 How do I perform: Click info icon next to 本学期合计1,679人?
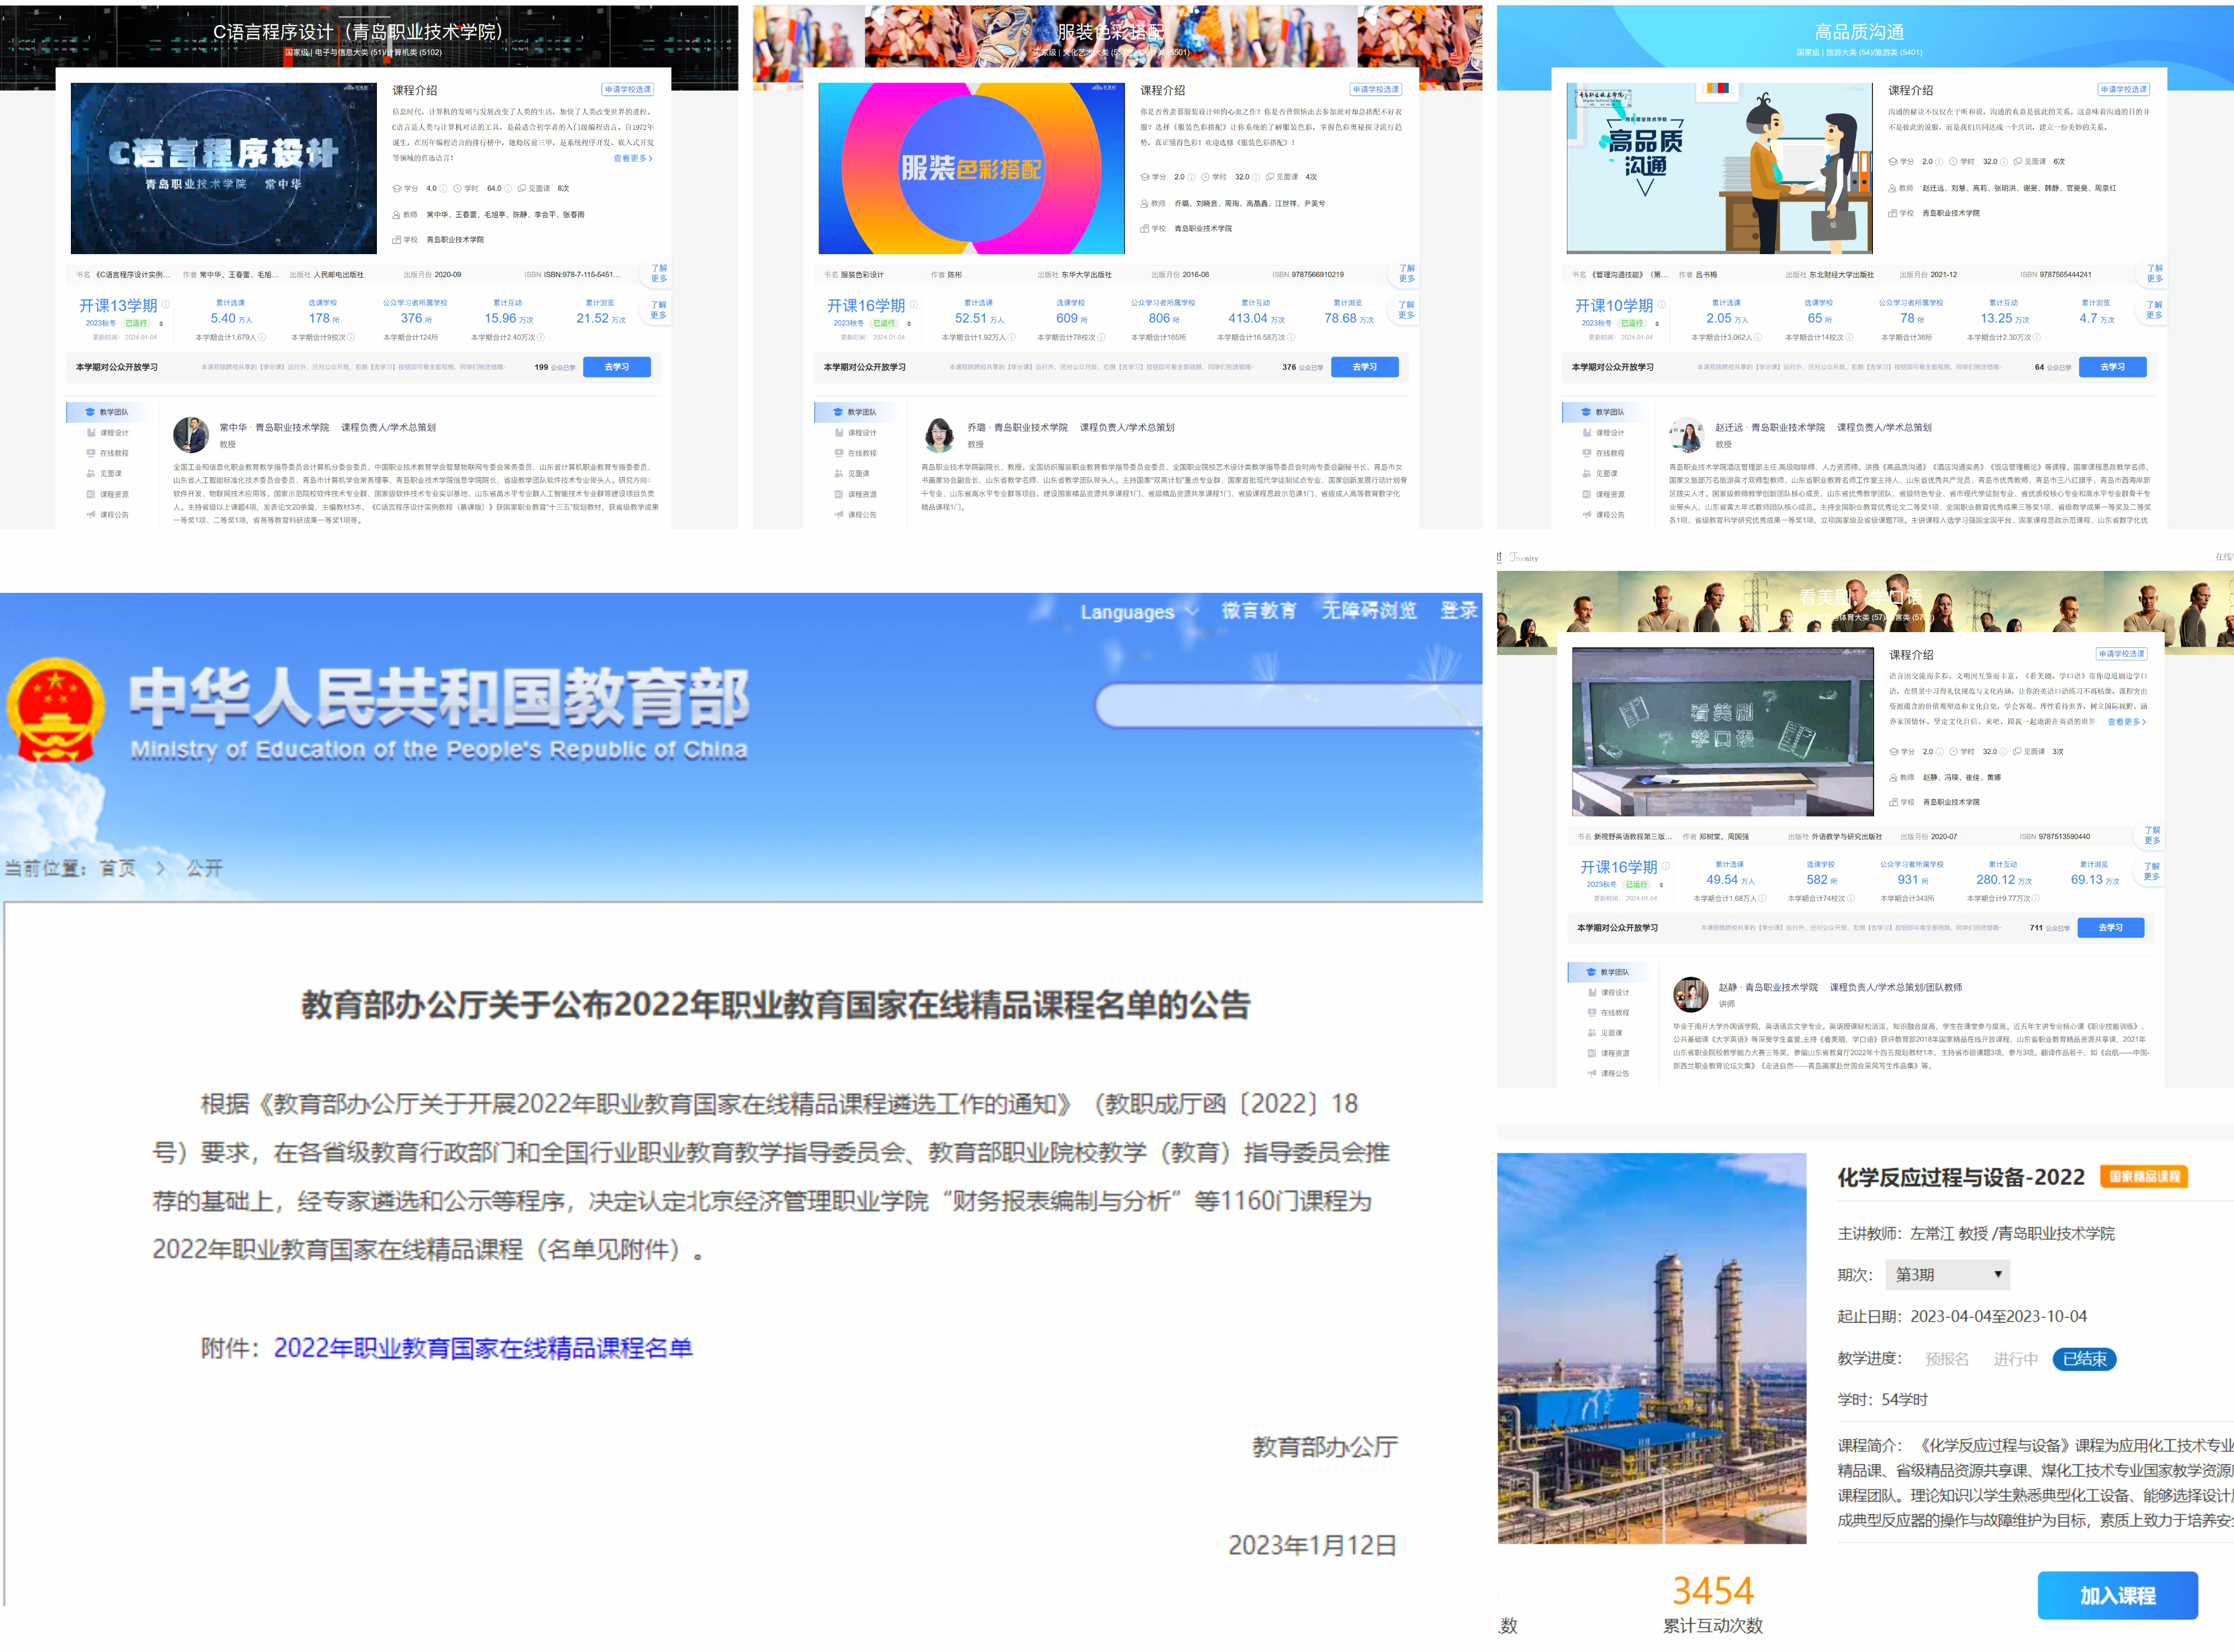[x=262, y=338]
